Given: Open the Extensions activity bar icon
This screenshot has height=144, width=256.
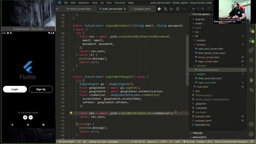Looking at the screenshot, I should pyautogui.click(x=251, y=50).
